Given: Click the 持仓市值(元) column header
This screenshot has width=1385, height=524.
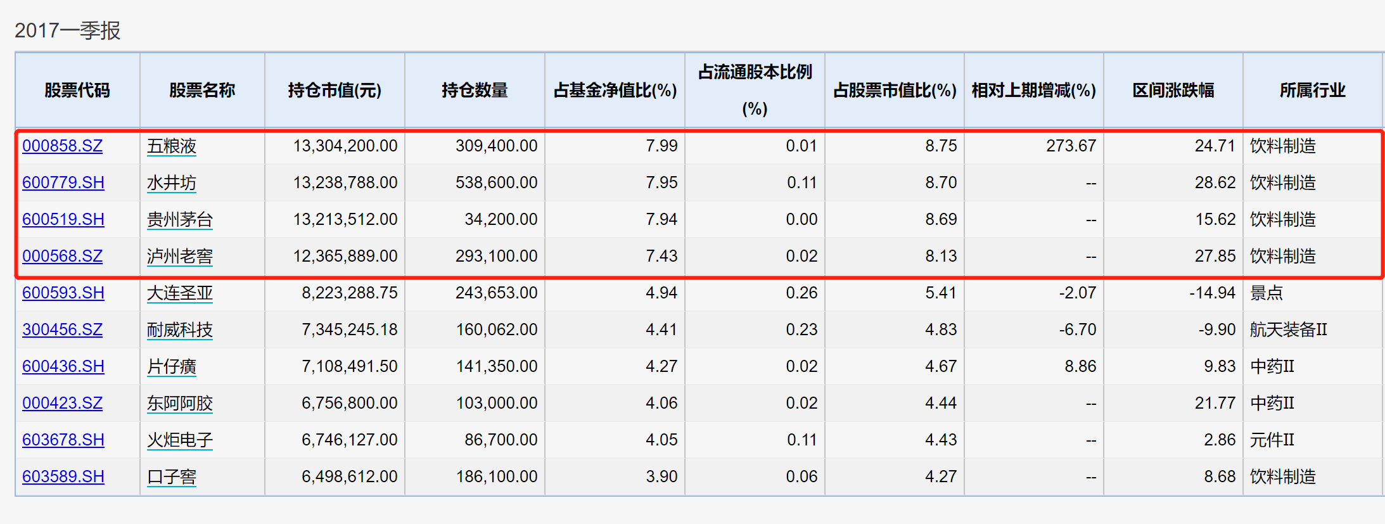Looking at the screenshot, I should pos(335,91).
